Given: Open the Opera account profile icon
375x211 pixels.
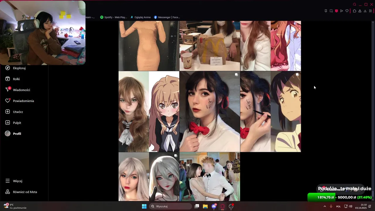Looking at the screenshot, I should [360, 11].
